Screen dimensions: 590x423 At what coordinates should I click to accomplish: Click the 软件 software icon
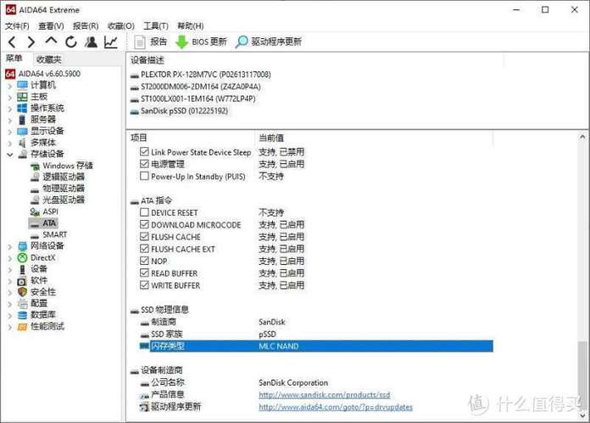(22, 281)
